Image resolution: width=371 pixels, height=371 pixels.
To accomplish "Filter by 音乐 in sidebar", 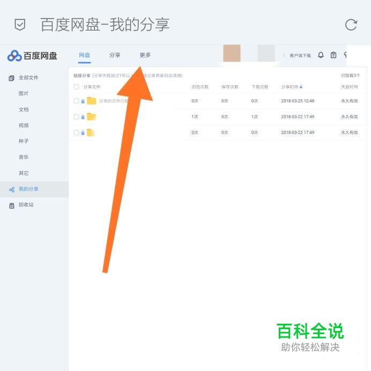I will [x=24, y=157].
